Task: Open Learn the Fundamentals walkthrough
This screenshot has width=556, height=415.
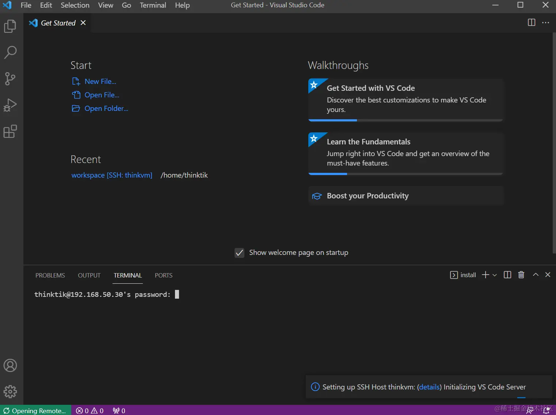Action: (x=406, y=153)
